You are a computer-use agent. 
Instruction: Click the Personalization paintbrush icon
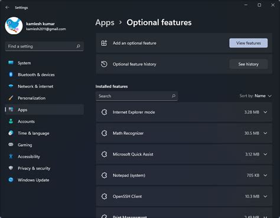click(x=11, y=98)
